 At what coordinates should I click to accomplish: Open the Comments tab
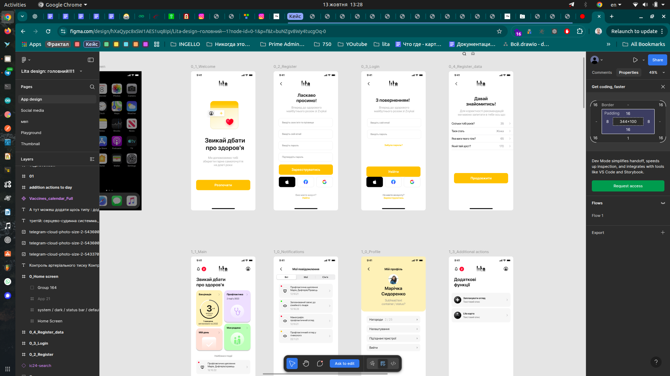click(x=602, y=72)
